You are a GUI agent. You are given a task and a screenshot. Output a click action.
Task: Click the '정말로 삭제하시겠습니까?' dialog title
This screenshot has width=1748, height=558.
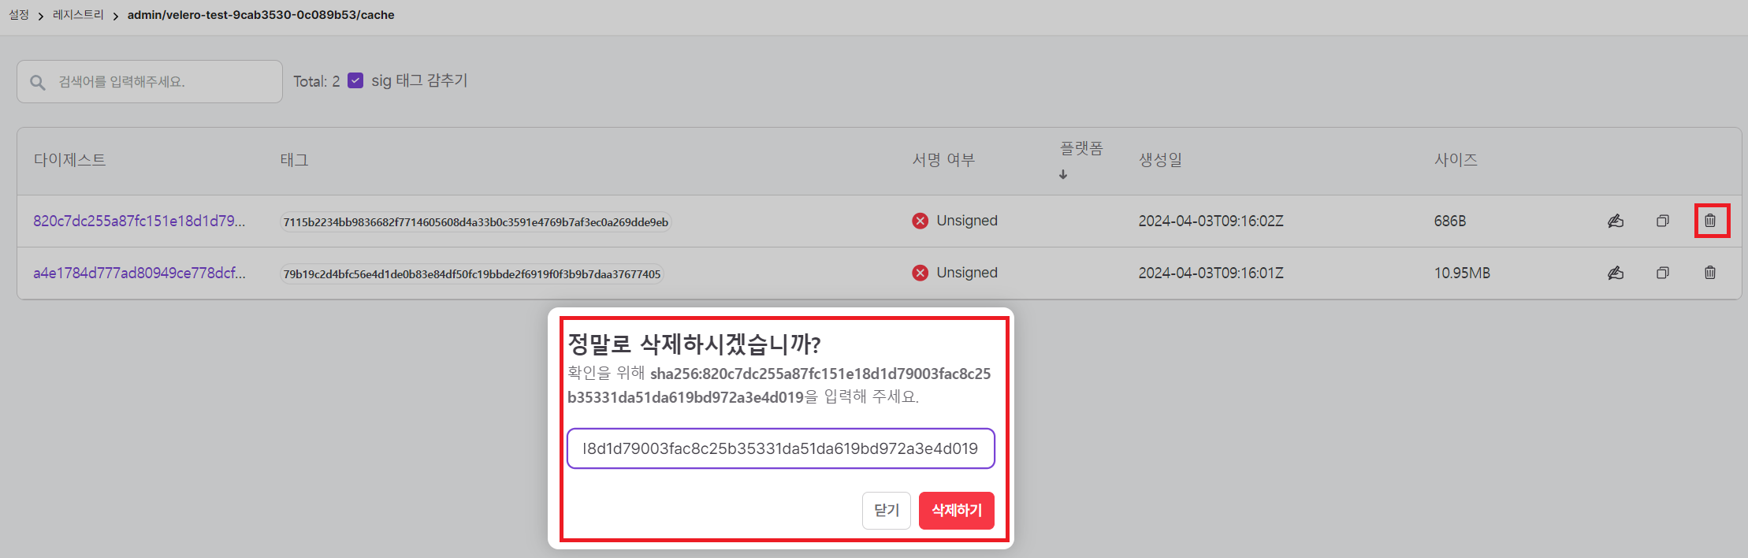click(694, 344)
